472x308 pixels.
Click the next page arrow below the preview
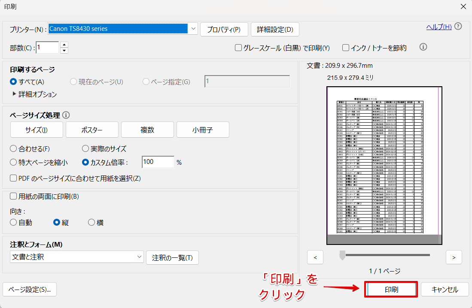454,257
